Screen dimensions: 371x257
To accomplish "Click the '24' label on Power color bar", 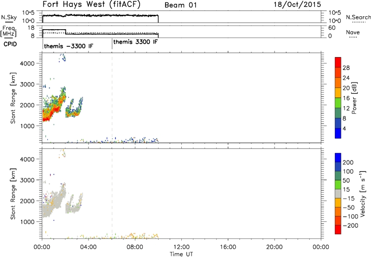I will [x=346, y=78].
